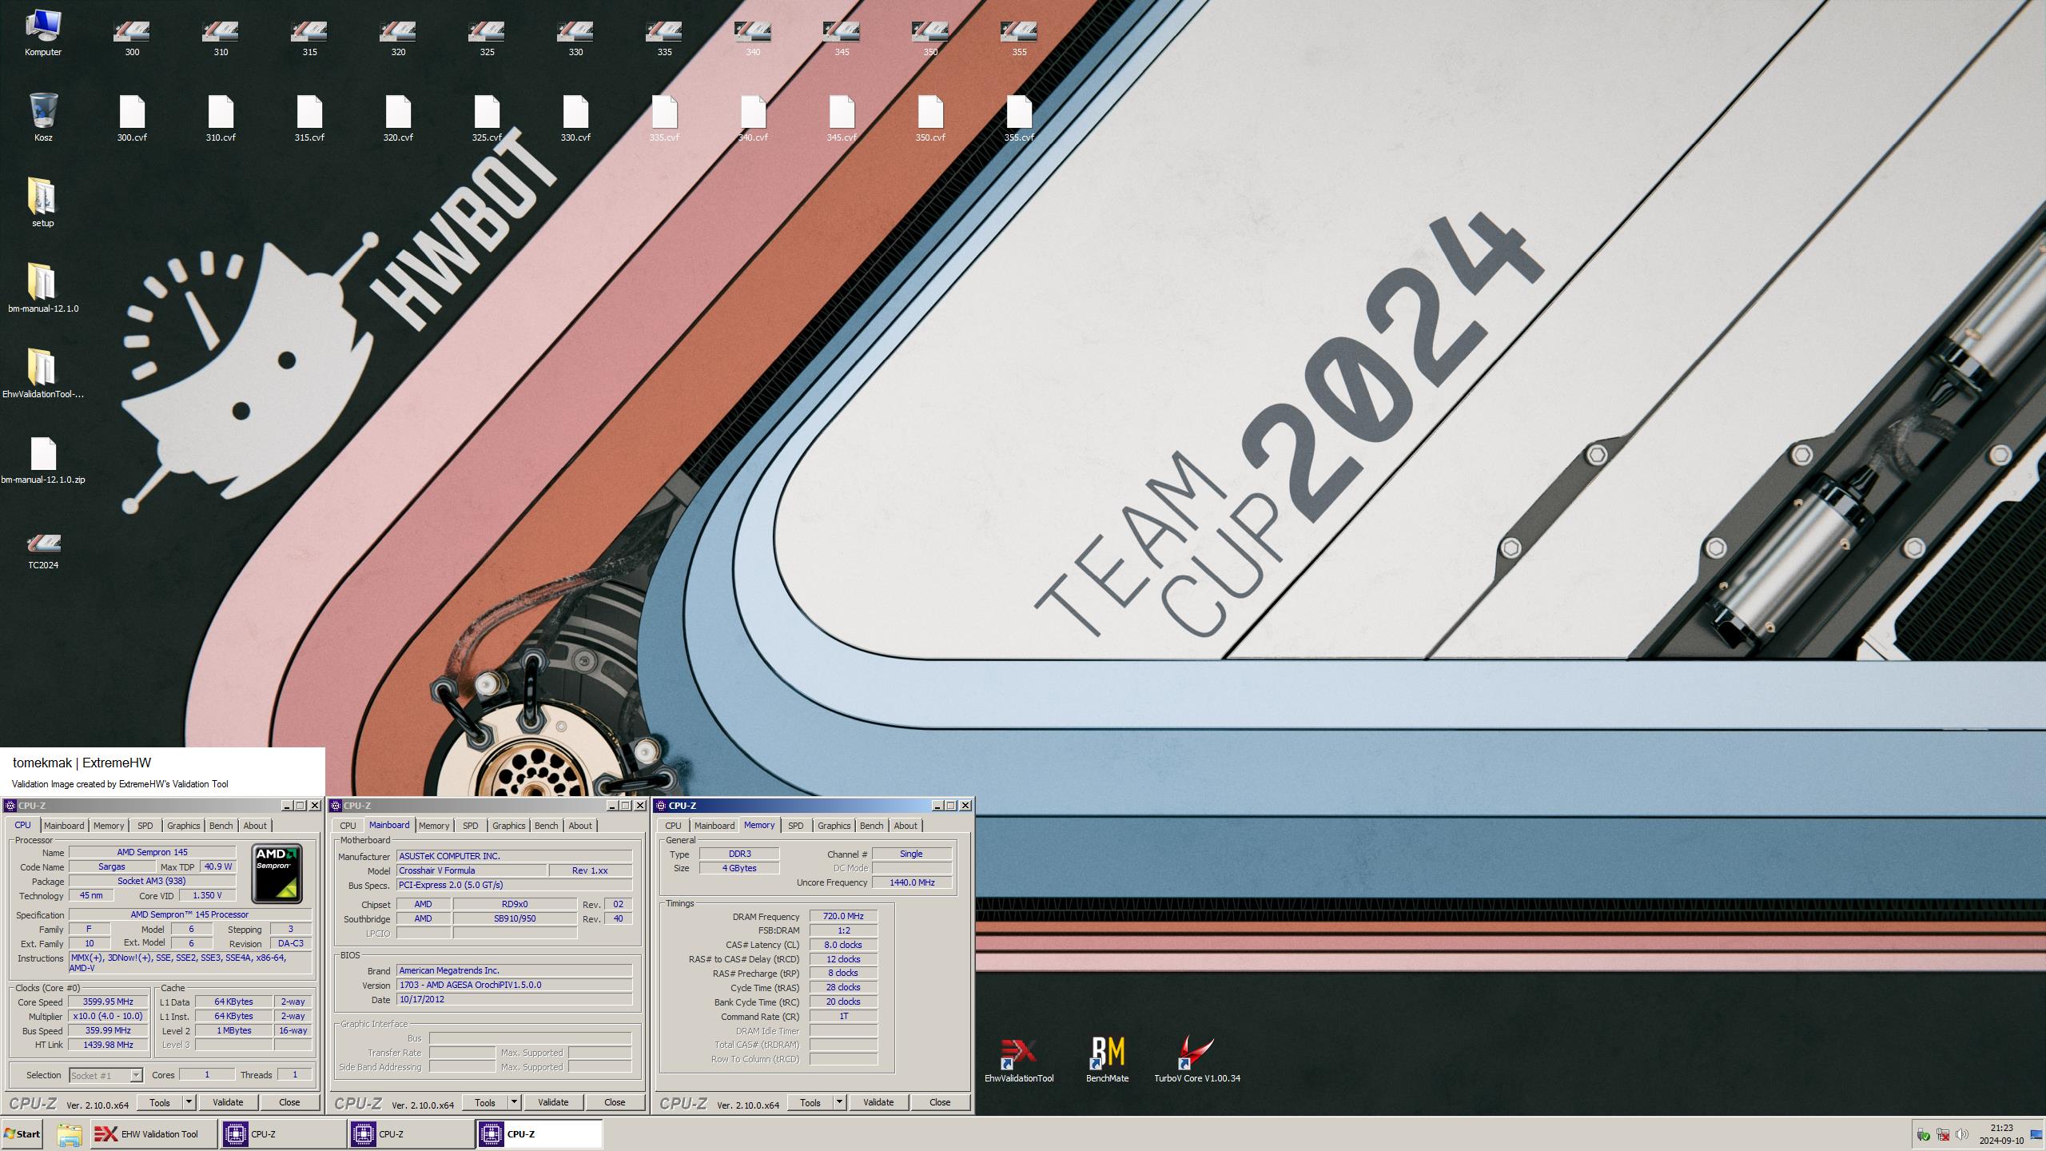Open SPD tab in first CPU-Z window
The height and width of the screenshot is (1151, 2046).
[145, 826]
